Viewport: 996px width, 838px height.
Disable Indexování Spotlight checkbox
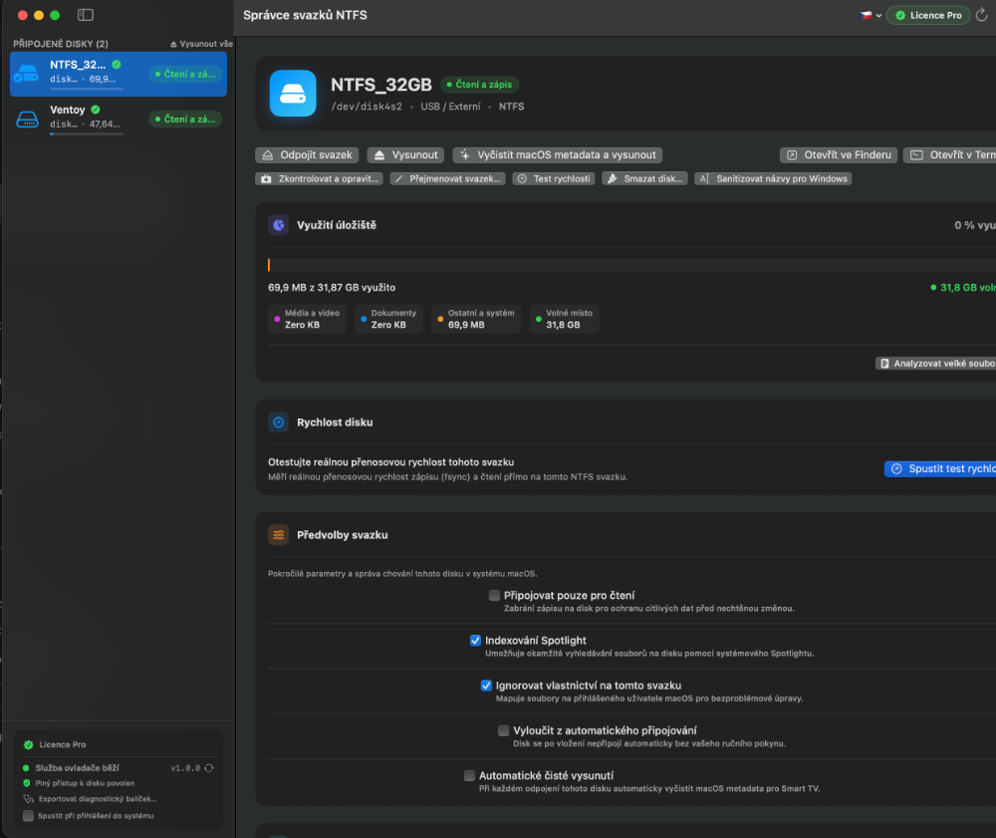point(475,641)
